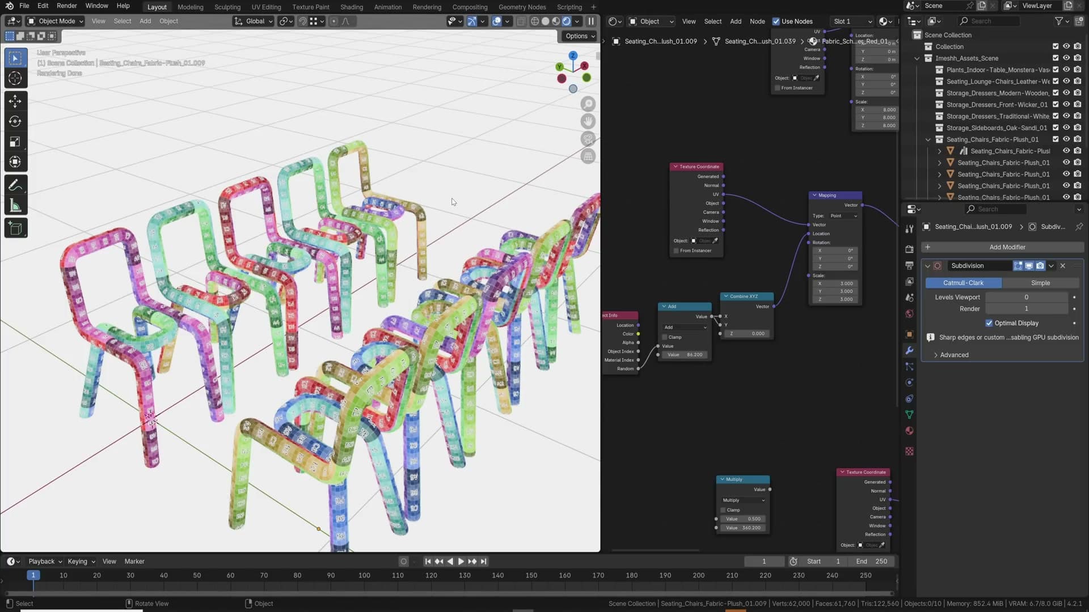
Task: Select the Transform tool
Action: [15, 162]
